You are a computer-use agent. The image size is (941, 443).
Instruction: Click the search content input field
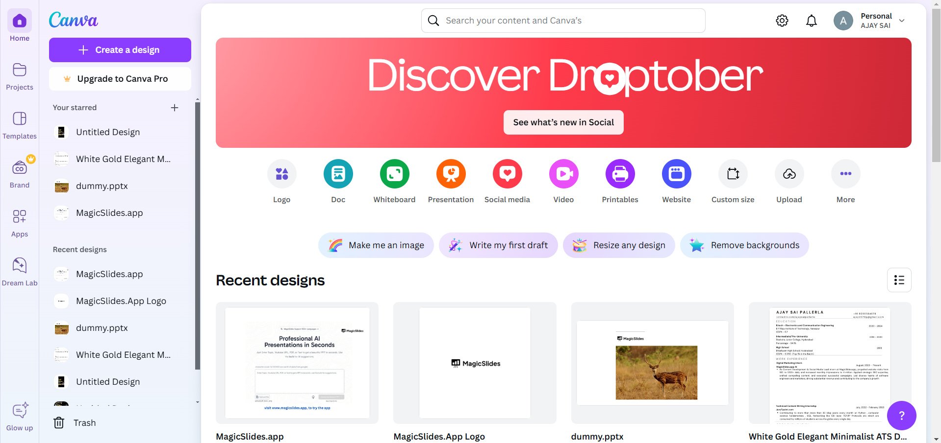tap(563, 21)
